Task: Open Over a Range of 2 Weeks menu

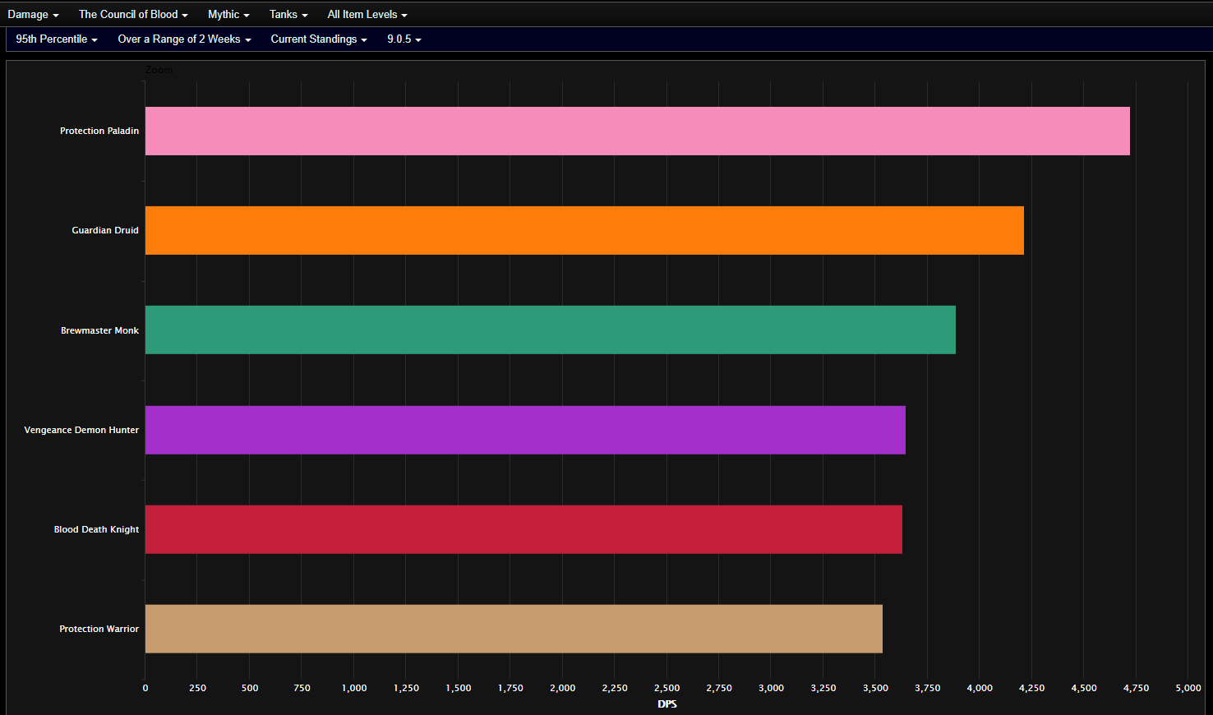Action: click(x=184, y=39)
